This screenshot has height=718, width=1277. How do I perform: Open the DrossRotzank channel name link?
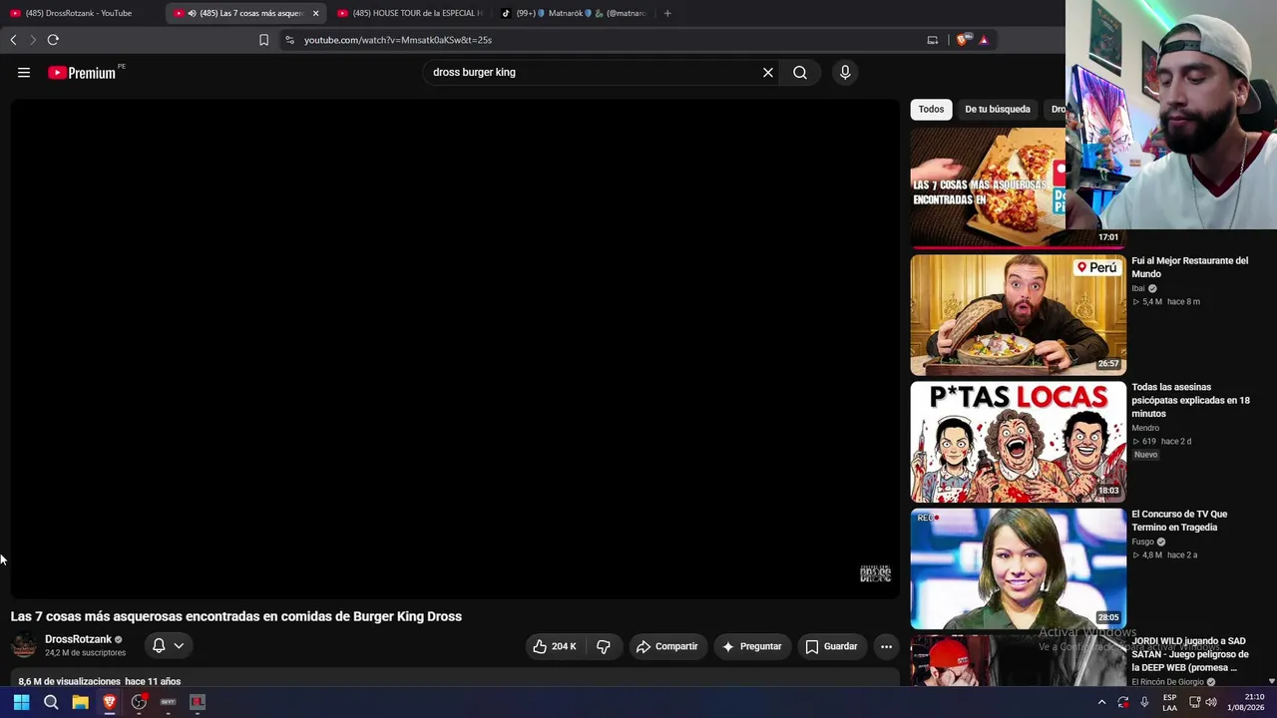78,639
